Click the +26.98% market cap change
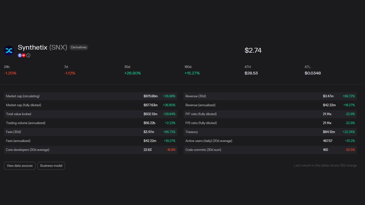Screen dimensions: 365x205 (169, 96)
